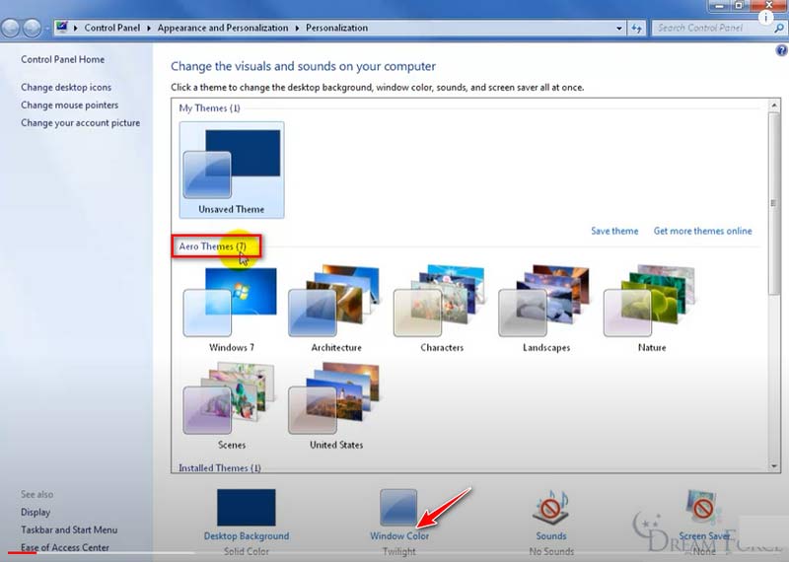Click the search magnifier icon
Viewport: 789px width, 562px height.
tap(778, 29)
